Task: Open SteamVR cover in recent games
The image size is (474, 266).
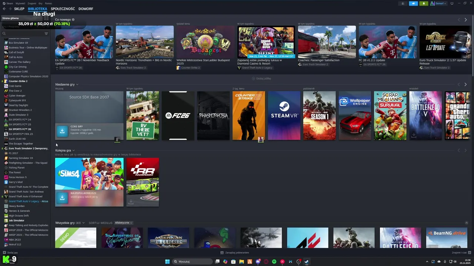Action: [284, 116]
